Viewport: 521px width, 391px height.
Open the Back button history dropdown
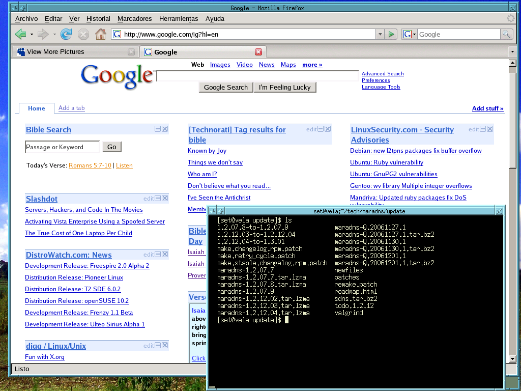coord(32,34)
